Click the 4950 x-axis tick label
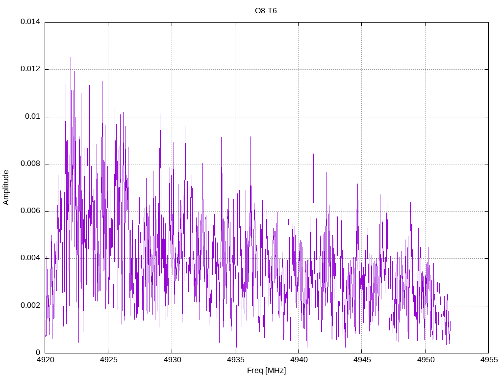Viewport: 502px width, 377px height. (x=426, y=360)
